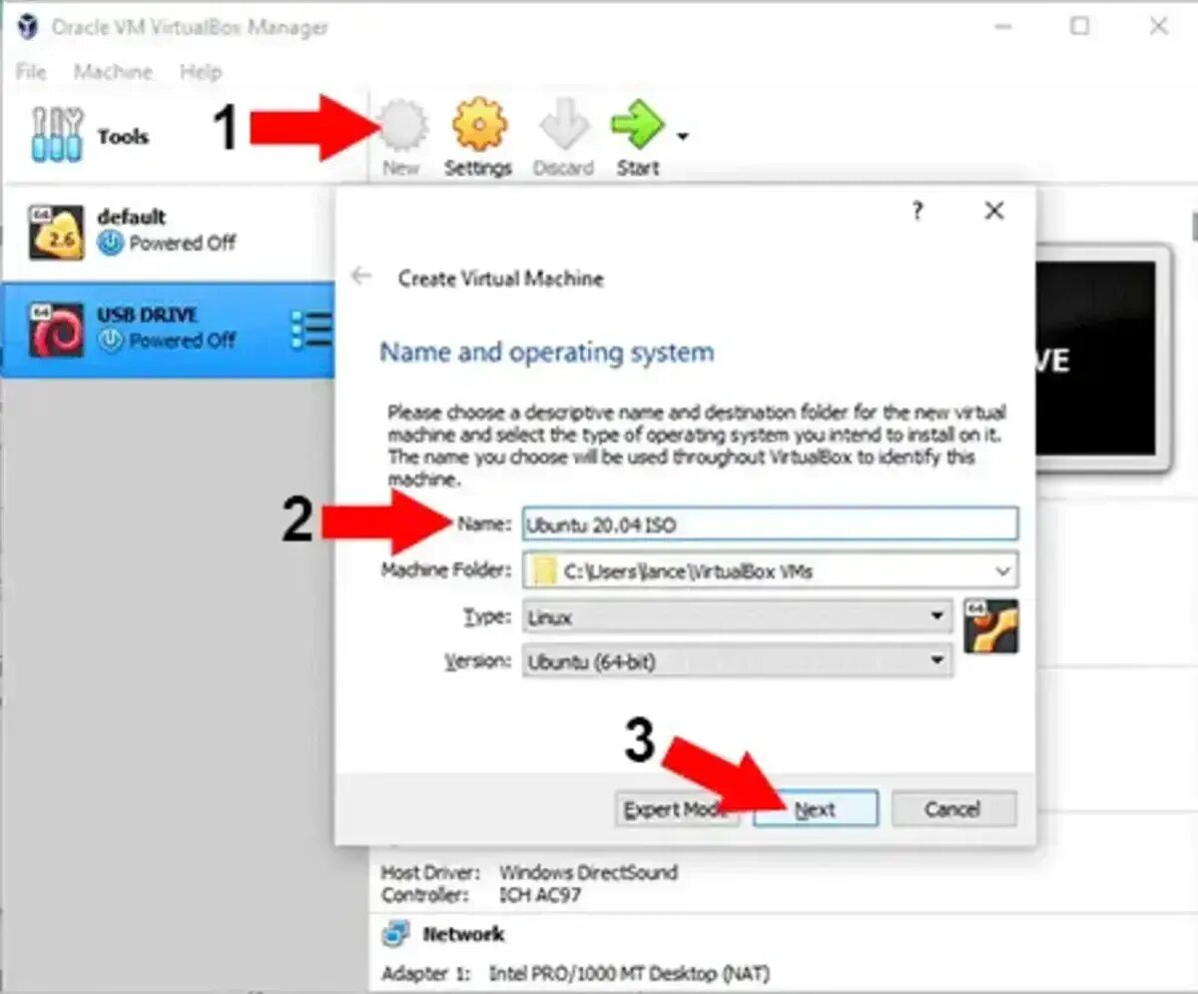1198x994 pixels.
Task: Click the VirtualBox app icon in title bar
Action: pos(28,27)
